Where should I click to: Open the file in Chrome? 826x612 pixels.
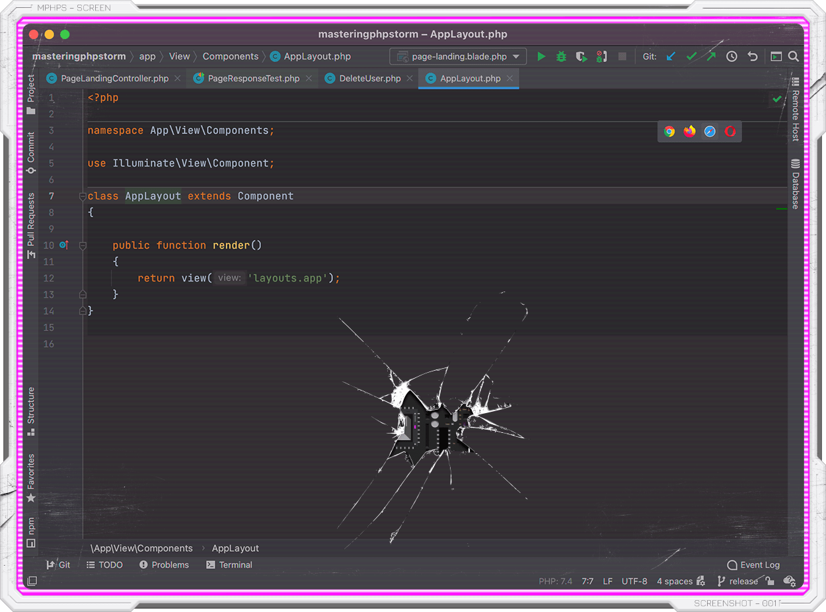(669, 131)
